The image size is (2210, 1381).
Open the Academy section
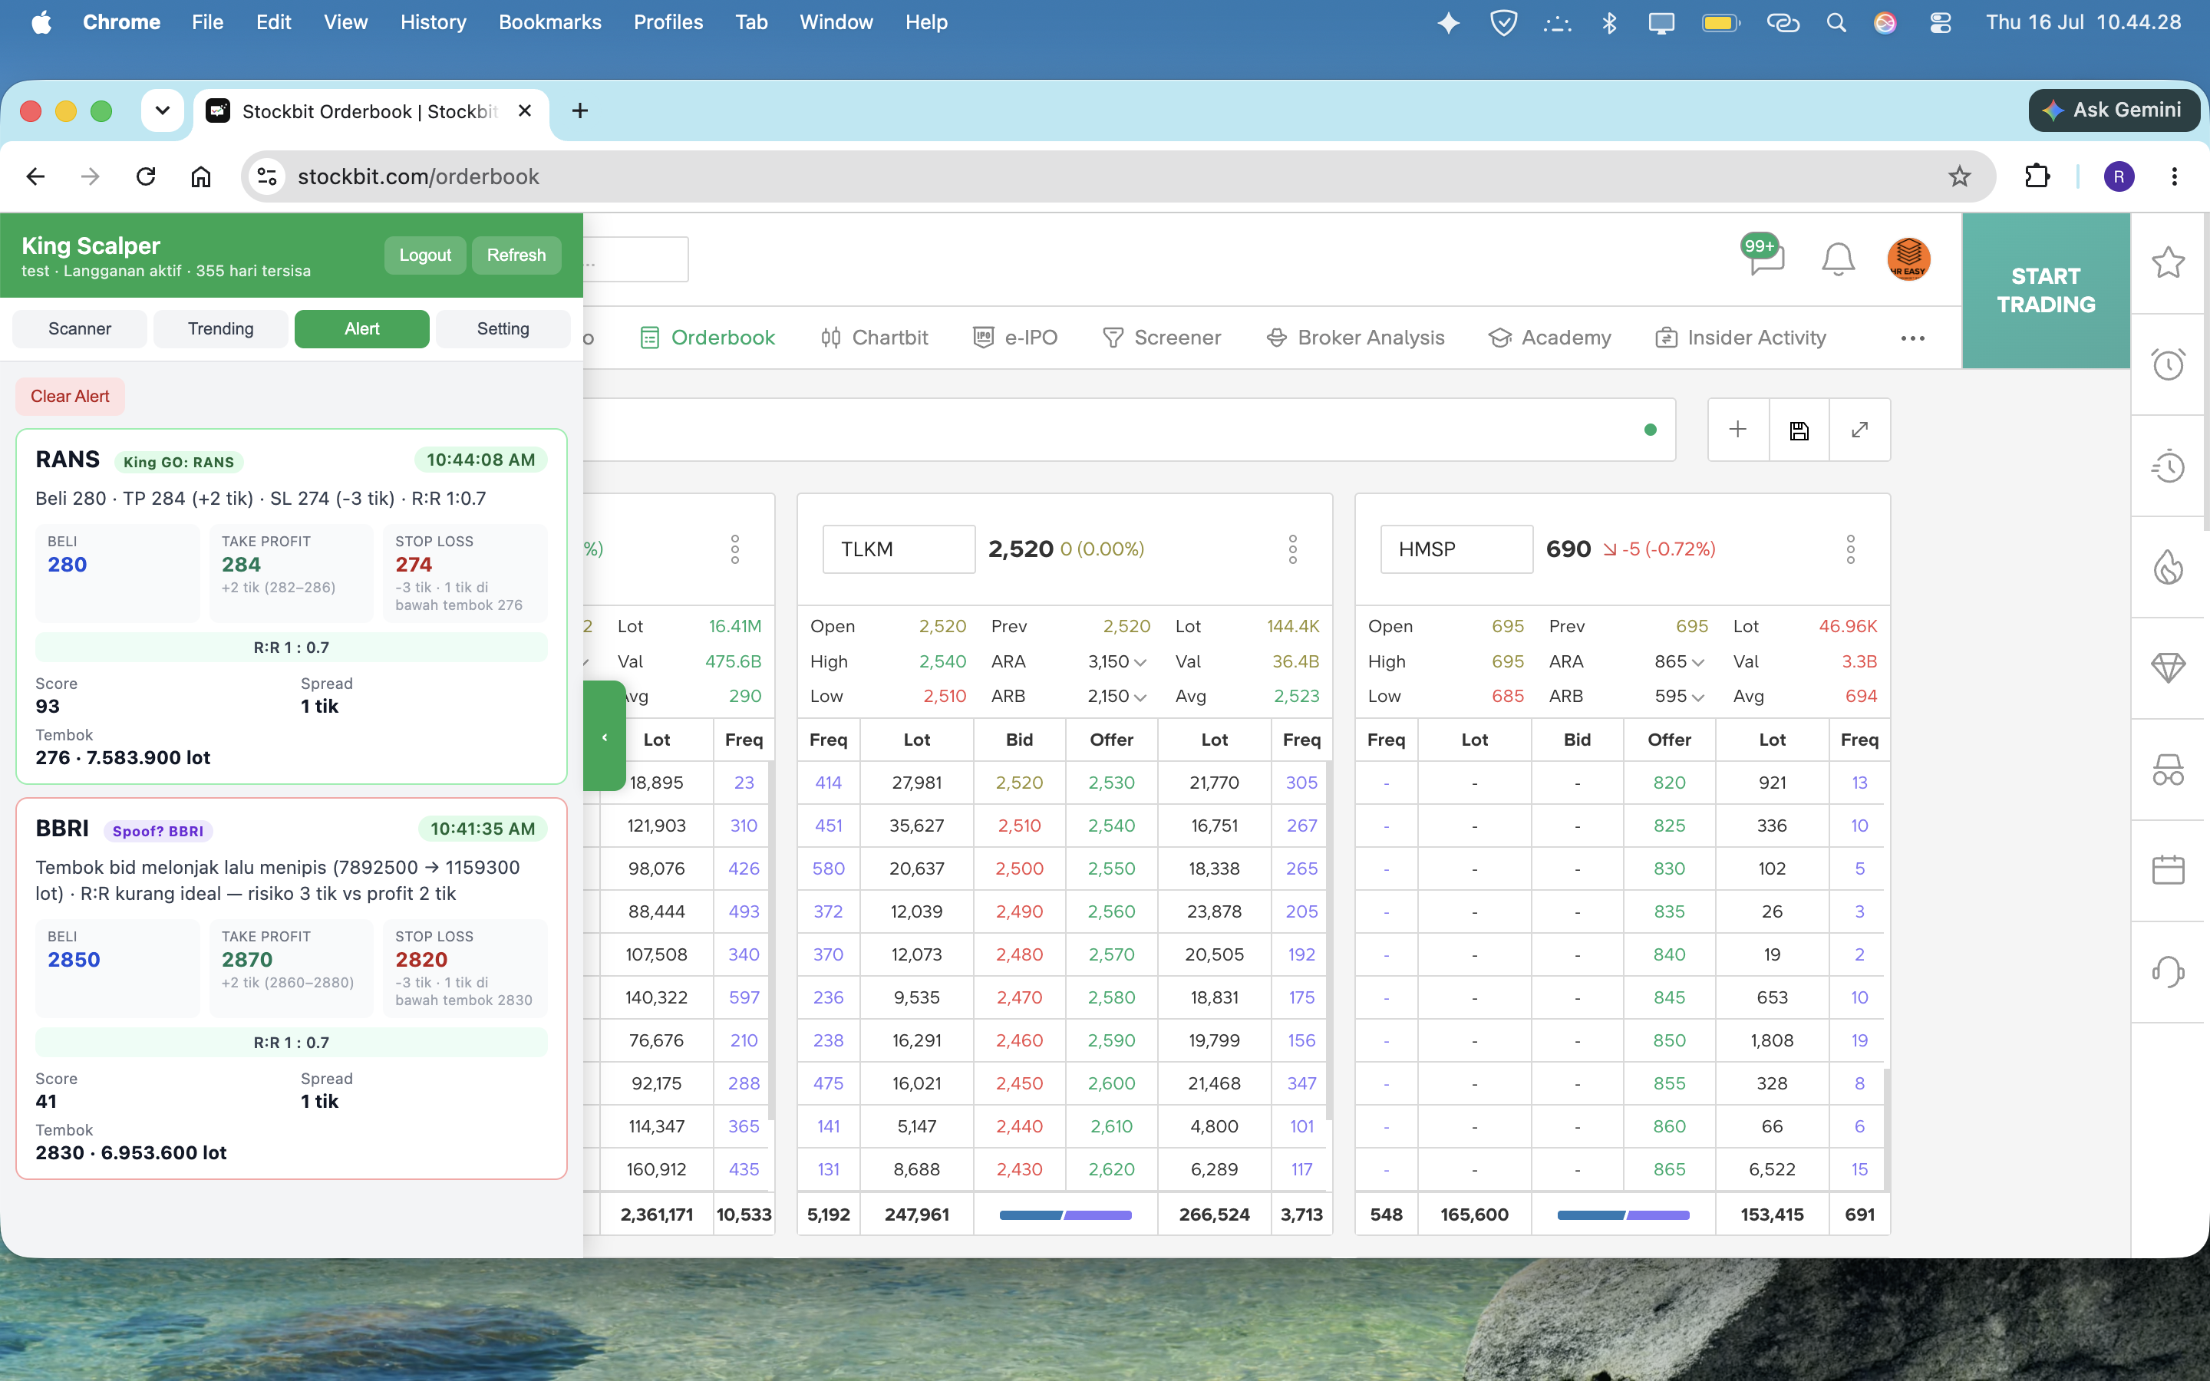[x=1550, y=338]
